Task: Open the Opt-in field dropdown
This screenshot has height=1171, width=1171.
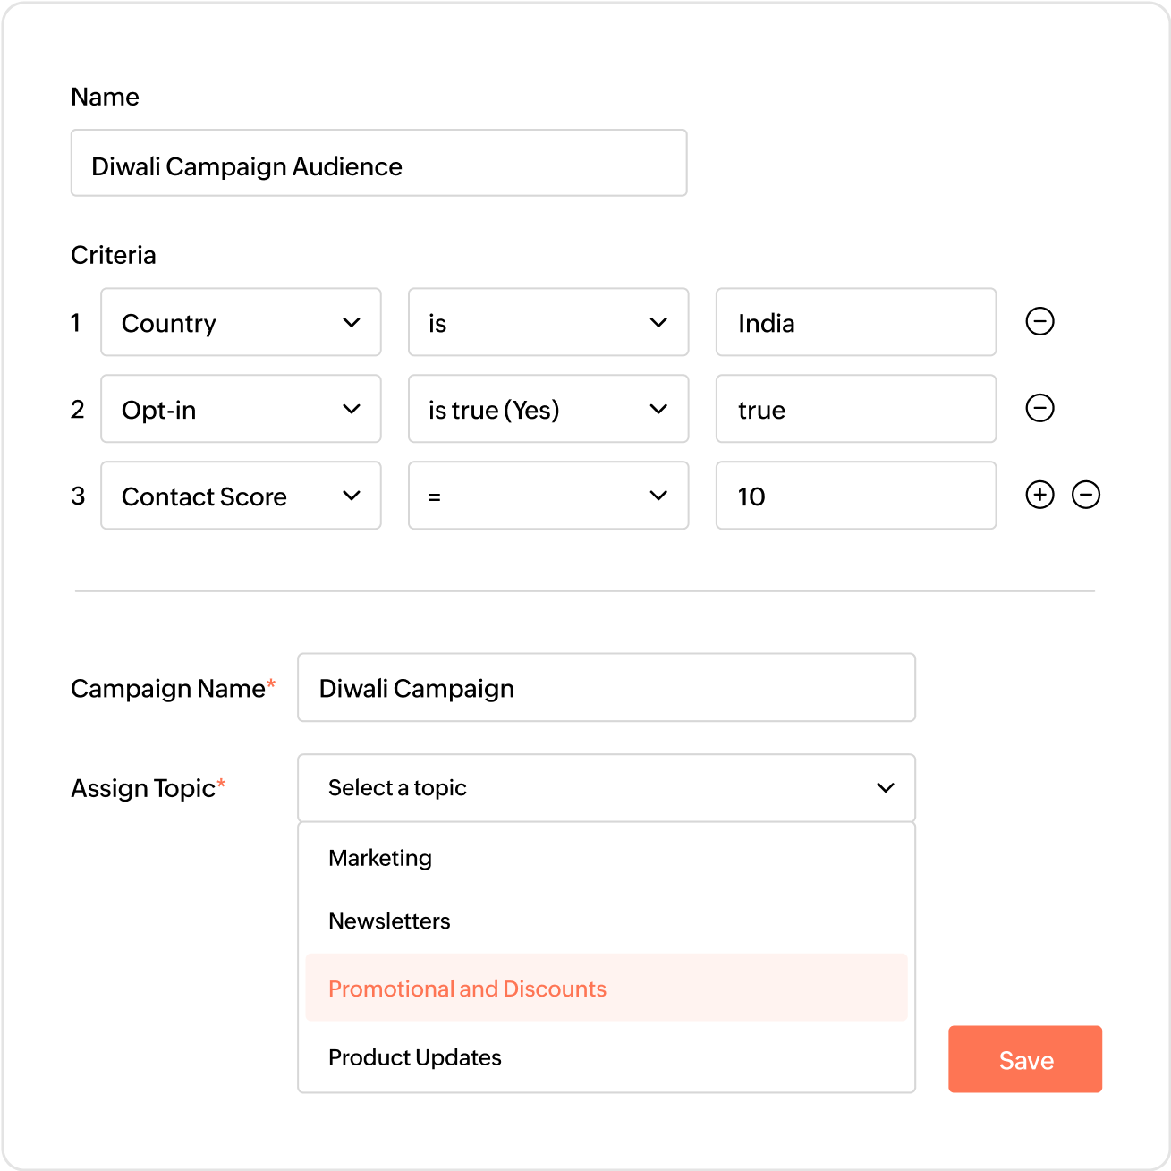Action: coord(241,409)
